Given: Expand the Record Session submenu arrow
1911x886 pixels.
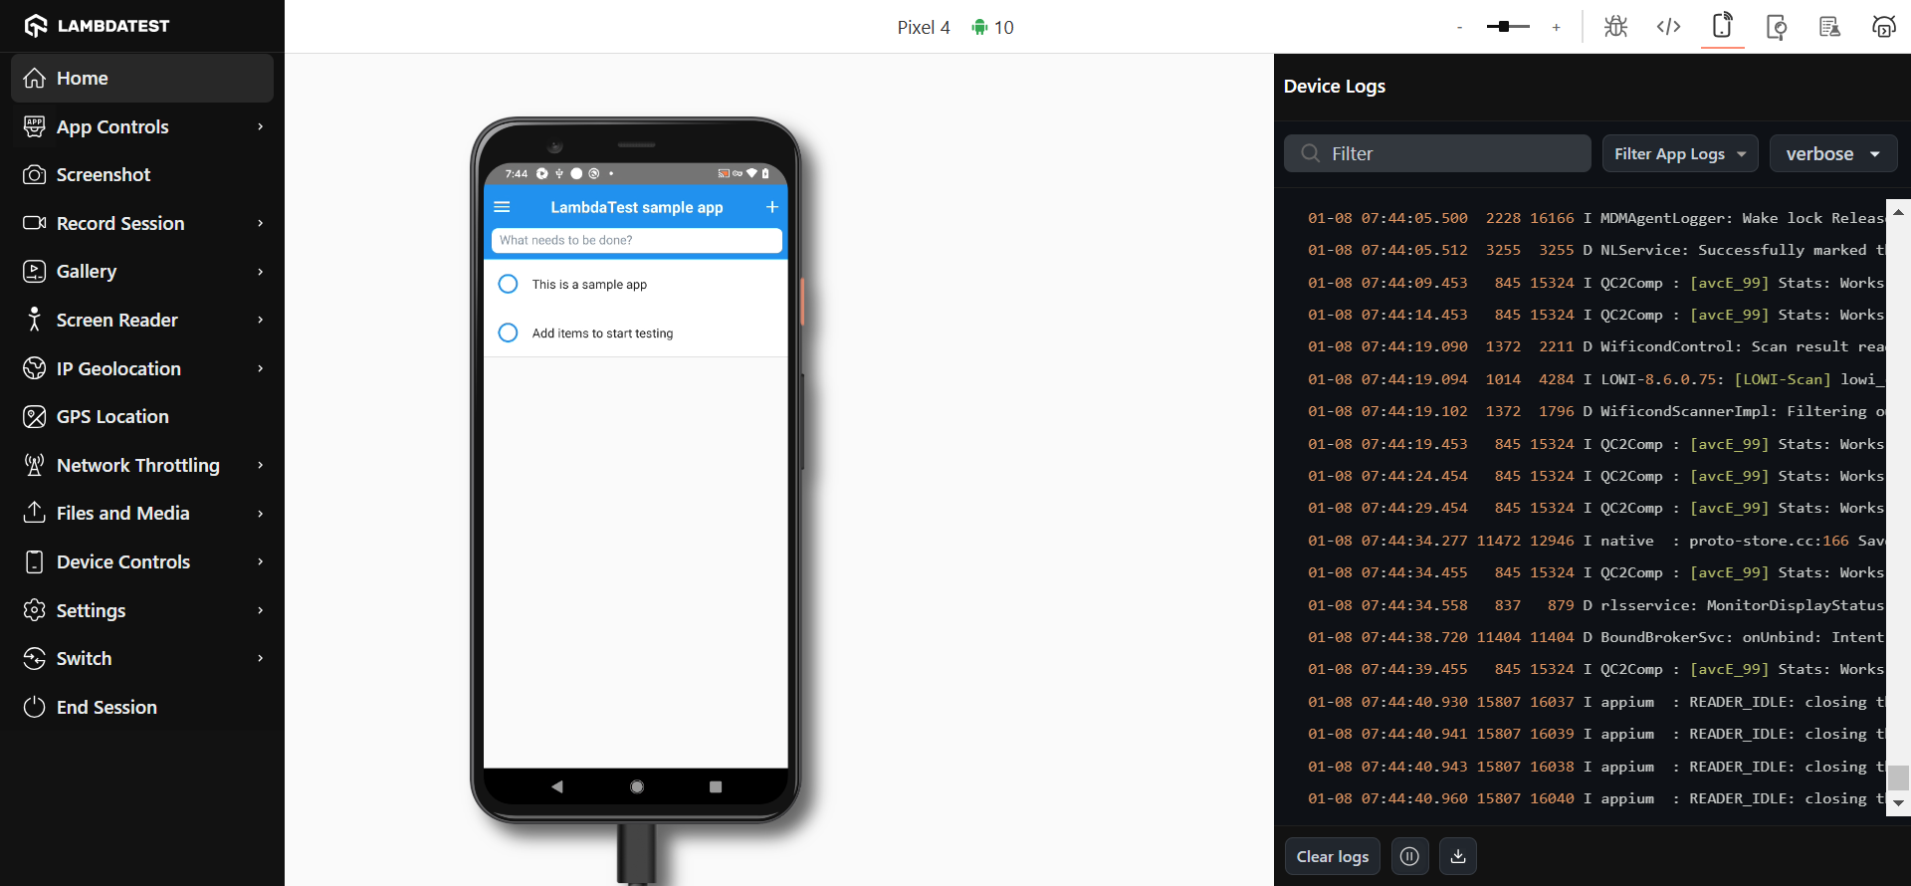Looking at the screenshot, I should (261, 223).
